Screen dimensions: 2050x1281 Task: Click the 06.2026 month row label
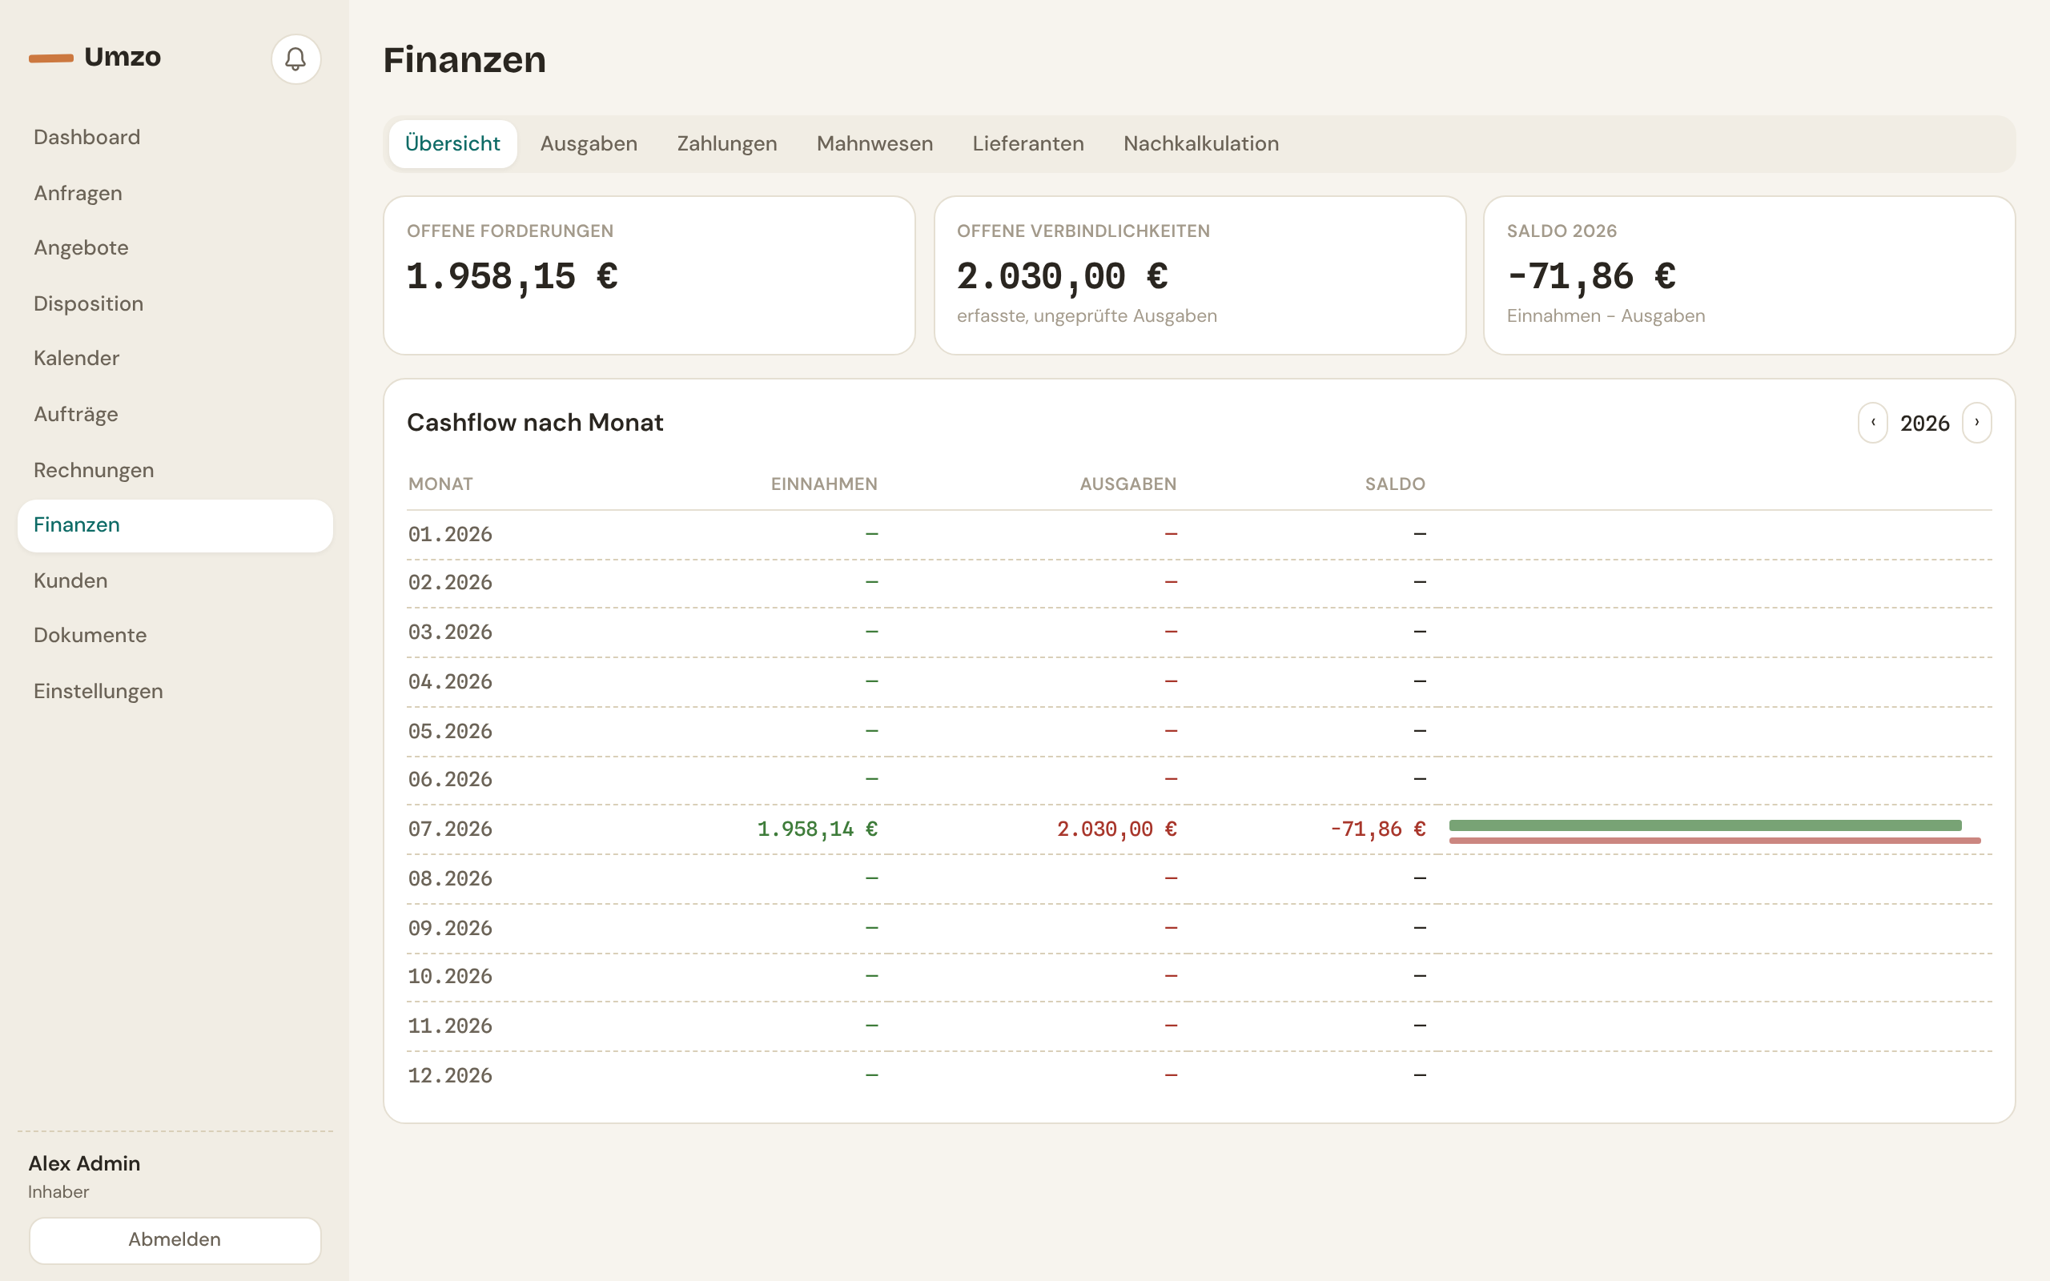point(450,780)
